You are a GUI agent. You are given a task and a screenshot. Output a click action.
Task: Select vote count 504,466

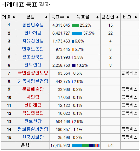coord(63,122)
